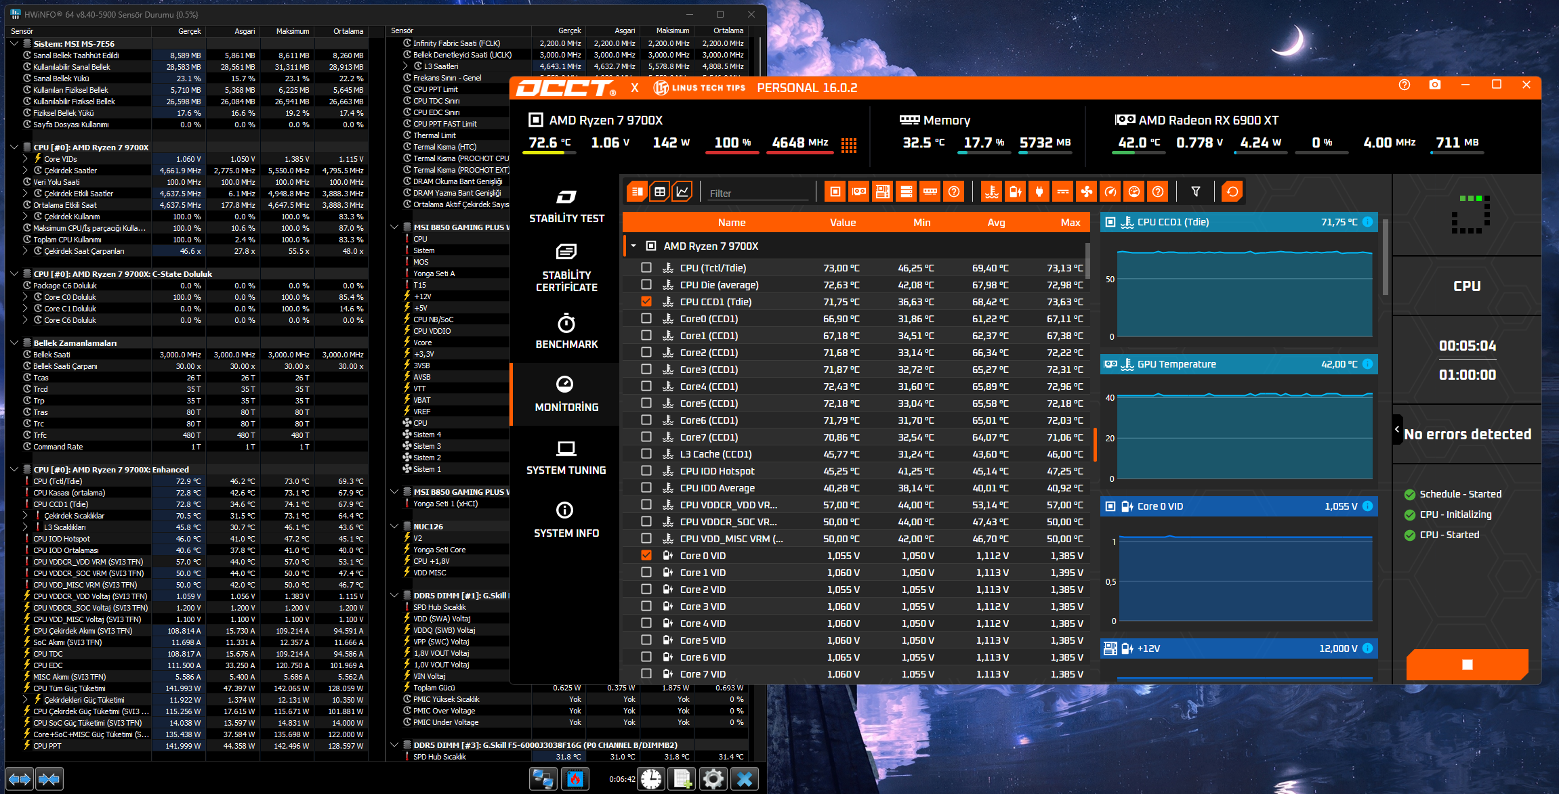Collapse 'Sistem: MSI MS-7E56' section in HWiNFO
This screenshot has height=794, width=1559.
pyautogui.click(x=14, y=44)
